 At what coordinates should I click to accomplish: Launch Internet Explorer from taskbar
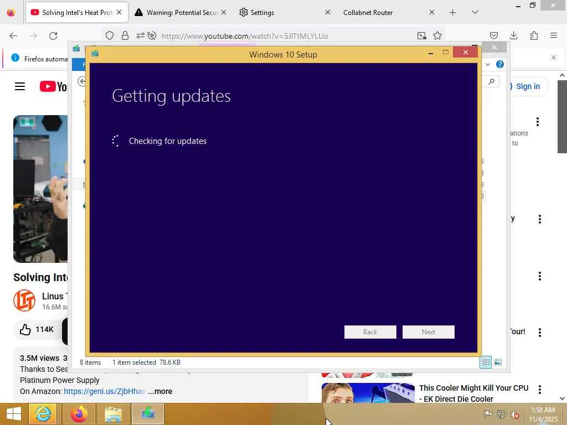point(43,414)
